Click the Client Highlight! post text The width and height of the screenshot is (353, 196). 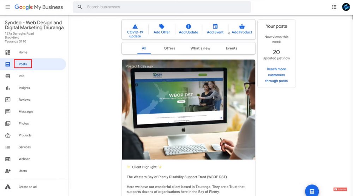(144, 167)
